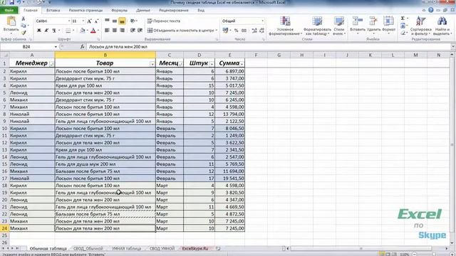This screenshot has height=256, width=456.
Task: Apply thousands separator 000 icon
Action: tap(244, 30)
